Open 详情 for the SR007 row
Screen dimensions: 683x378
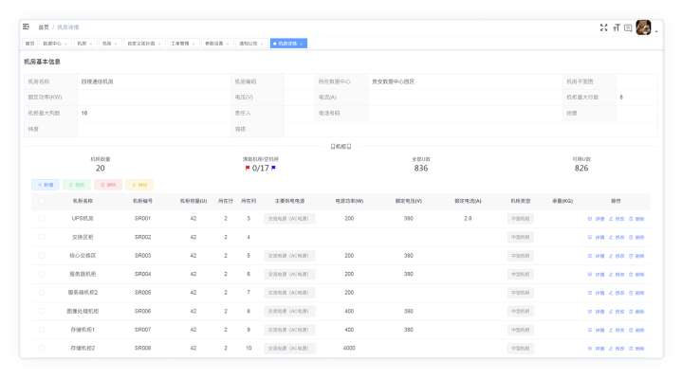coord(596,330)
